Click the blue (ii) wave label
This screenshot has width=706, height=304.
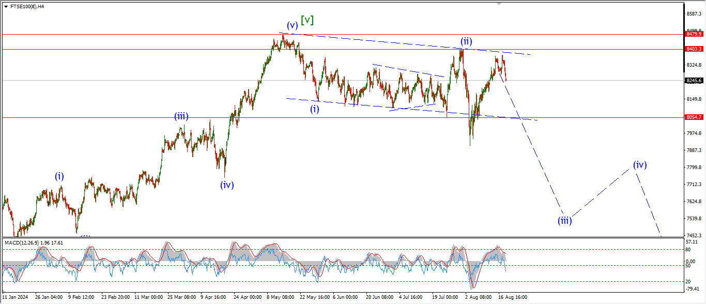point(467,41)
